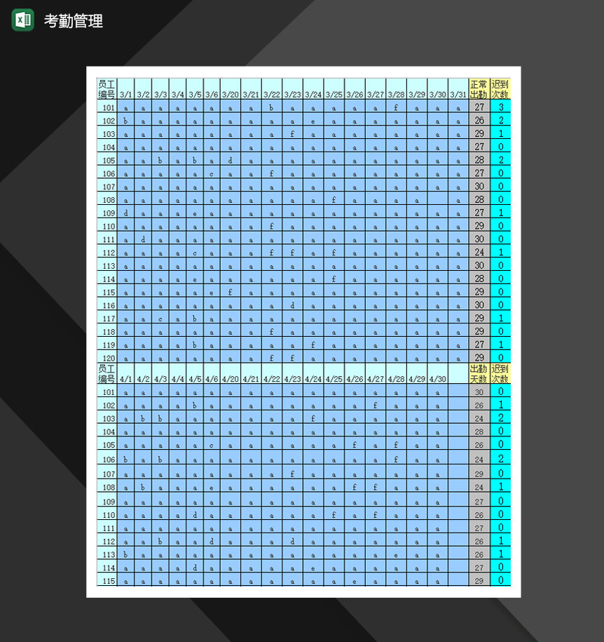
Task: Click the 4/30 date column header
Action: [437, 379]
